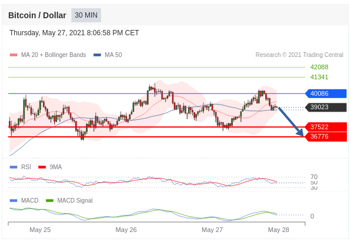The image size is (351, 242).
Task: Click the RSI 70 axis value
Action: (x=314, y=177)
